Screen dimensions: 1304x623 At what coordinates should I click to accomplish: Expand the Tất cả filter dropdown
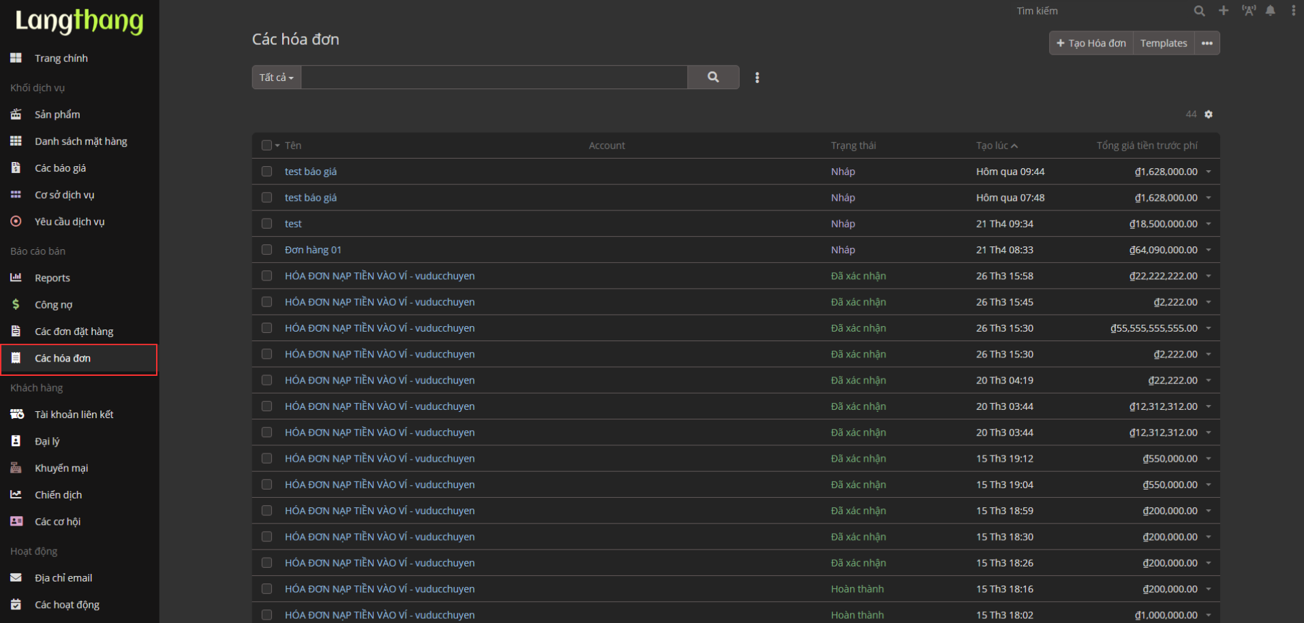click(x=276, y=78)
